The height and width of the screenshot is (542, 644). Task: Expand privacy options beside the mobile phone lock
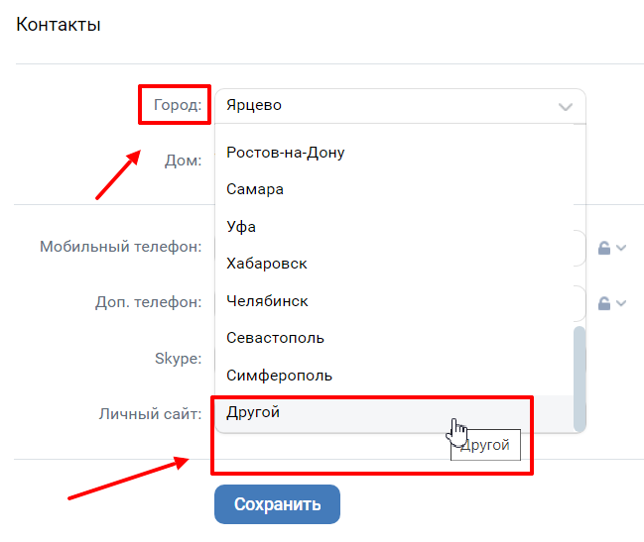click(x=622, y=248)
